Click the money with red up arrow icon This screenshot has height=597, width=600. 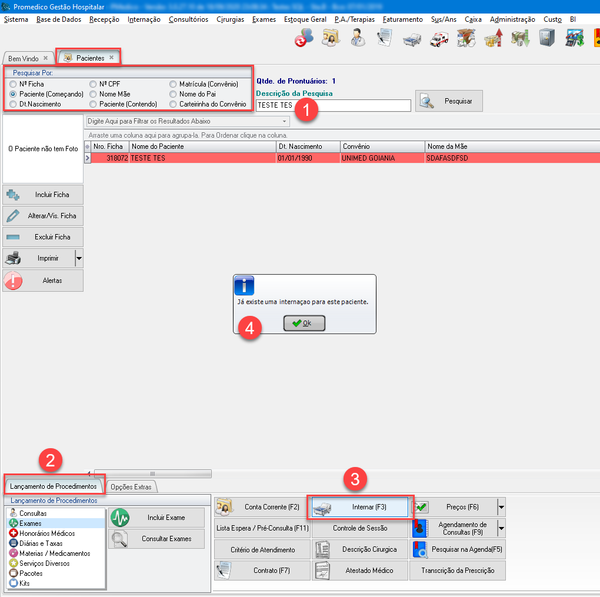[x=493, y=39]
